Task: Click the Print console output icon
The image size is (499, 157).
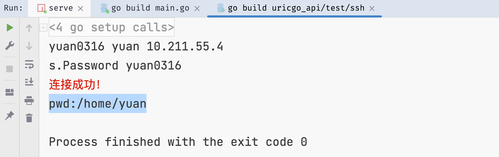Action: pyautogui.click(x=29, y=101)
